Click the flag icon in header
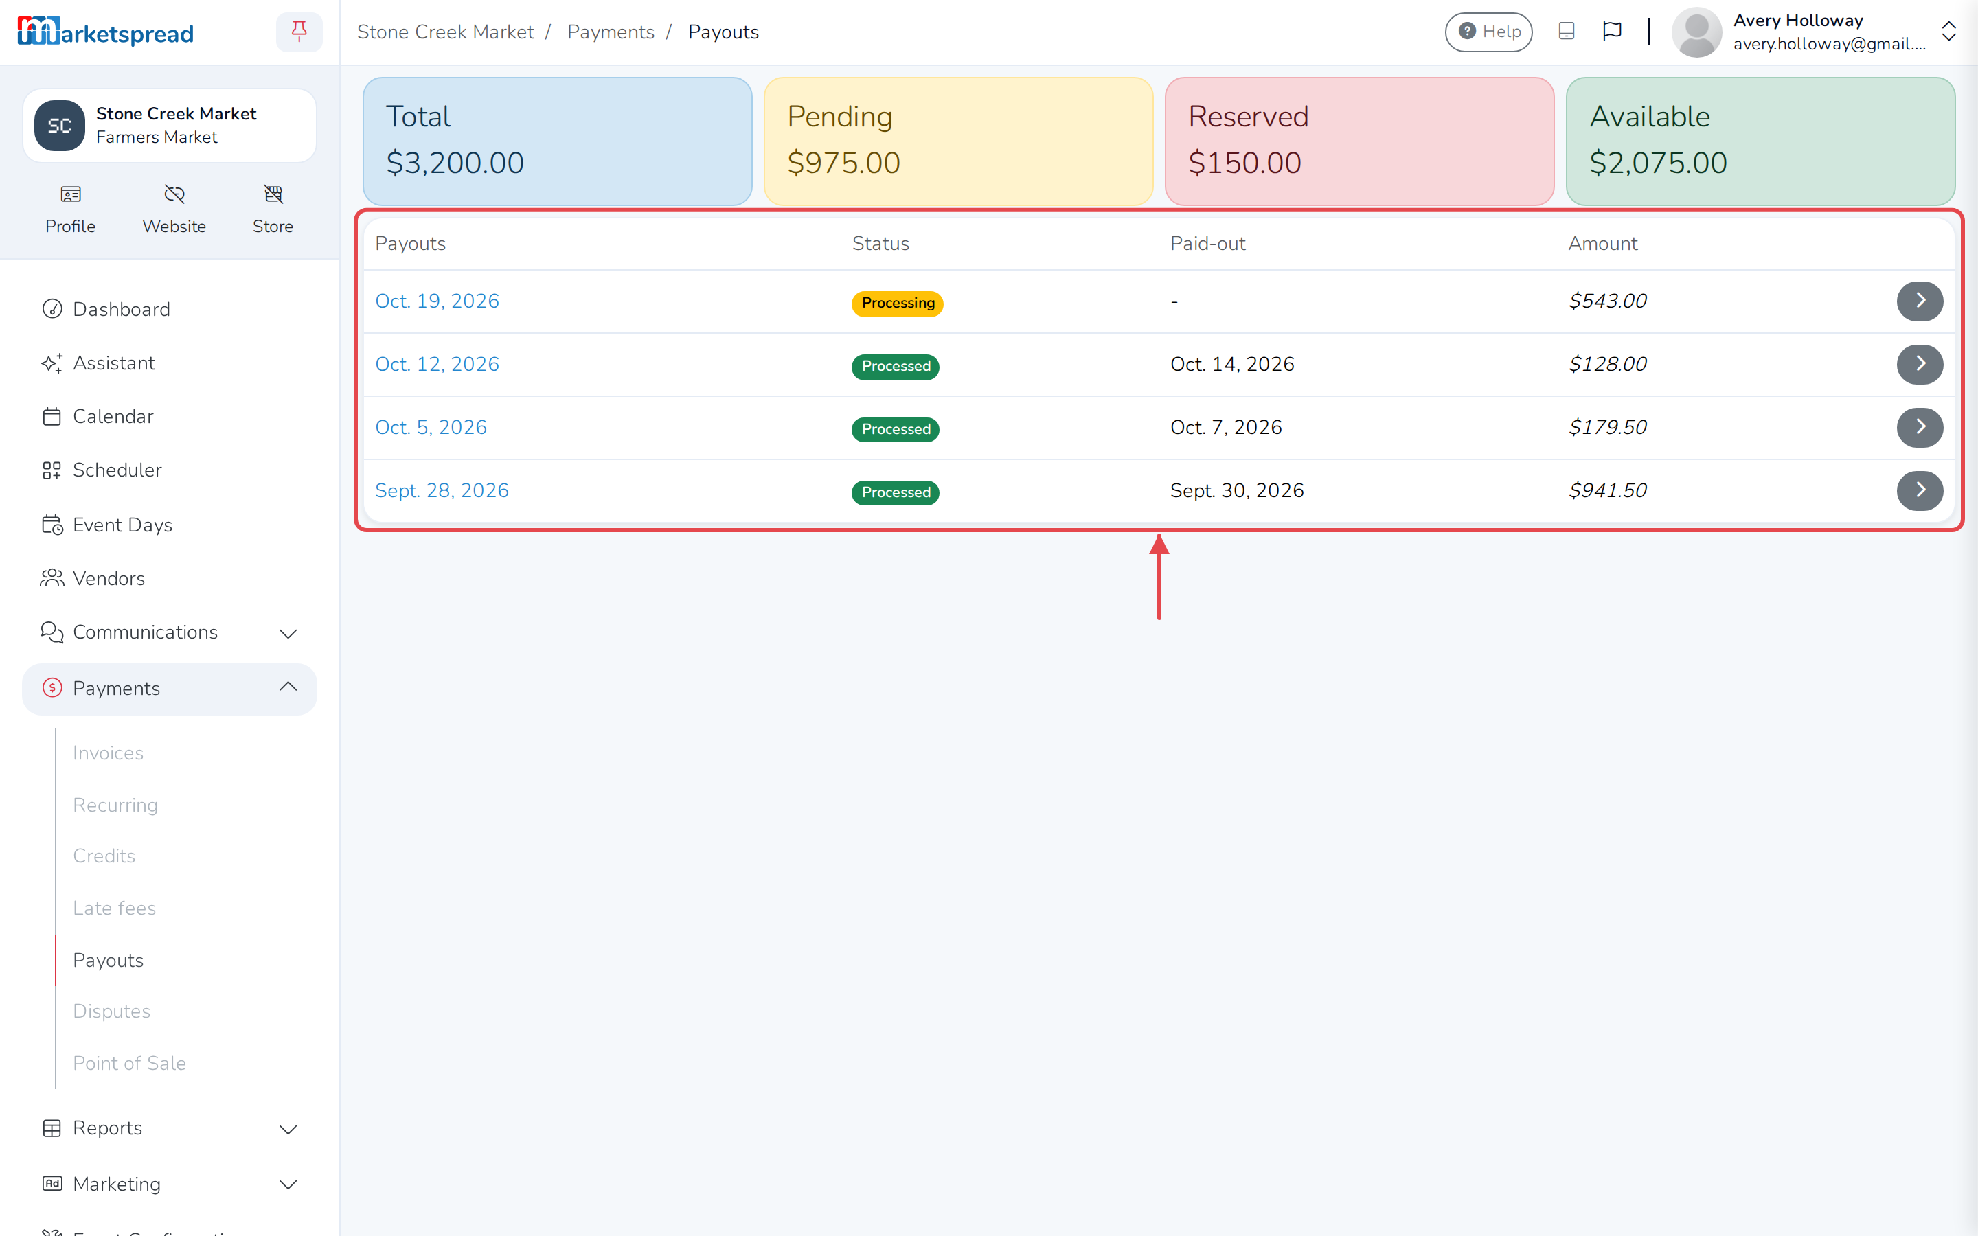 [x=1612, y=32]
